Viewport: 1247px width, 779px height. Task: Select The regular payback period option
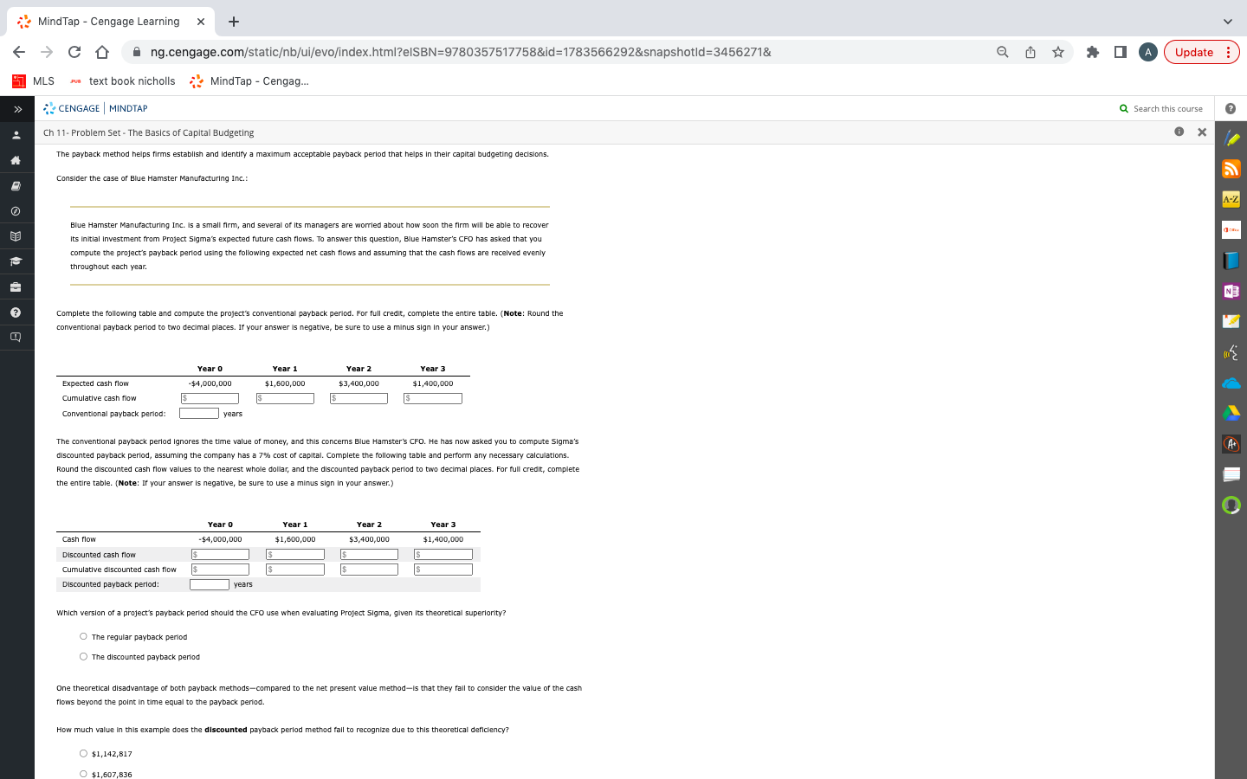pyautogui.click(x=83, y=637)
